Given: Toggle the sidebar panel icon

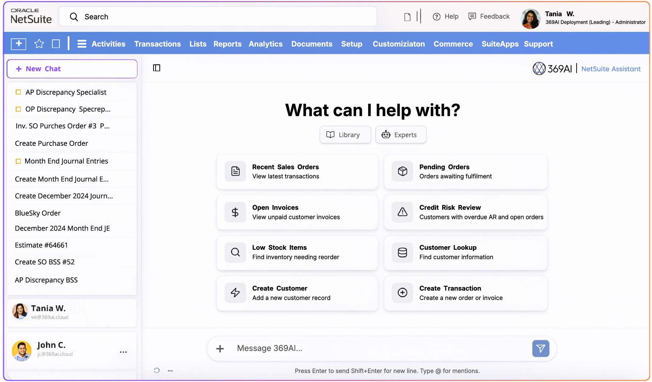Looking at the screenshot, I should click(157, 68).
